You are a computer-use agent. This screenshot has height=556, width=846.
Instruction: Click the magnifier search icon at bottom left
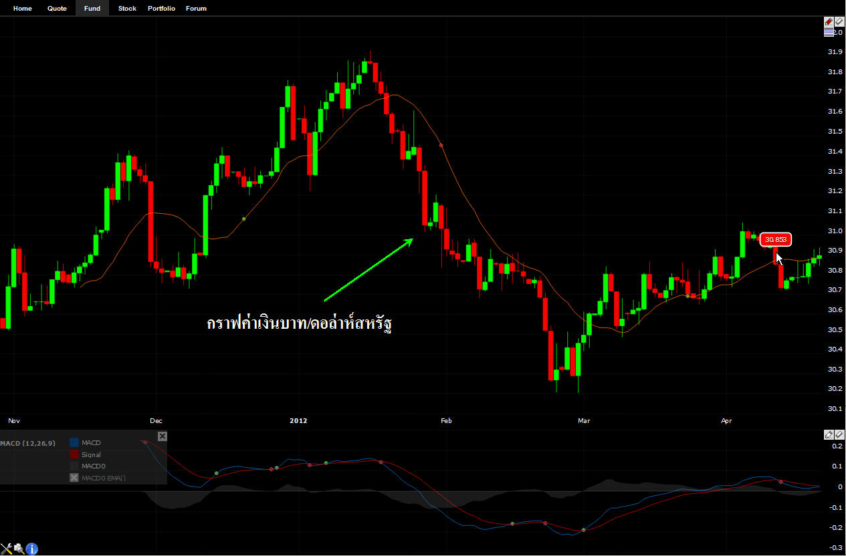point(19,549)
